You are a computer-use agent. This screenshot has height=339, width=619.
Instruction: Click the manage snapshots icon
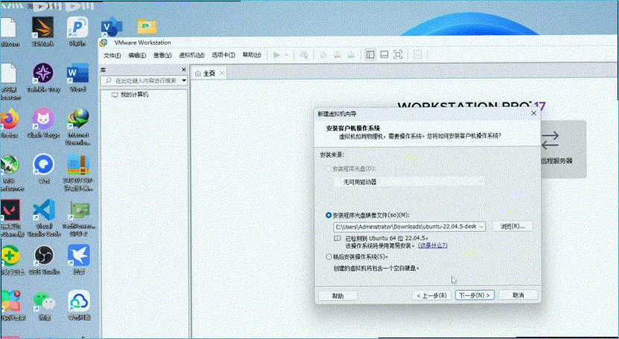(351, 55)
